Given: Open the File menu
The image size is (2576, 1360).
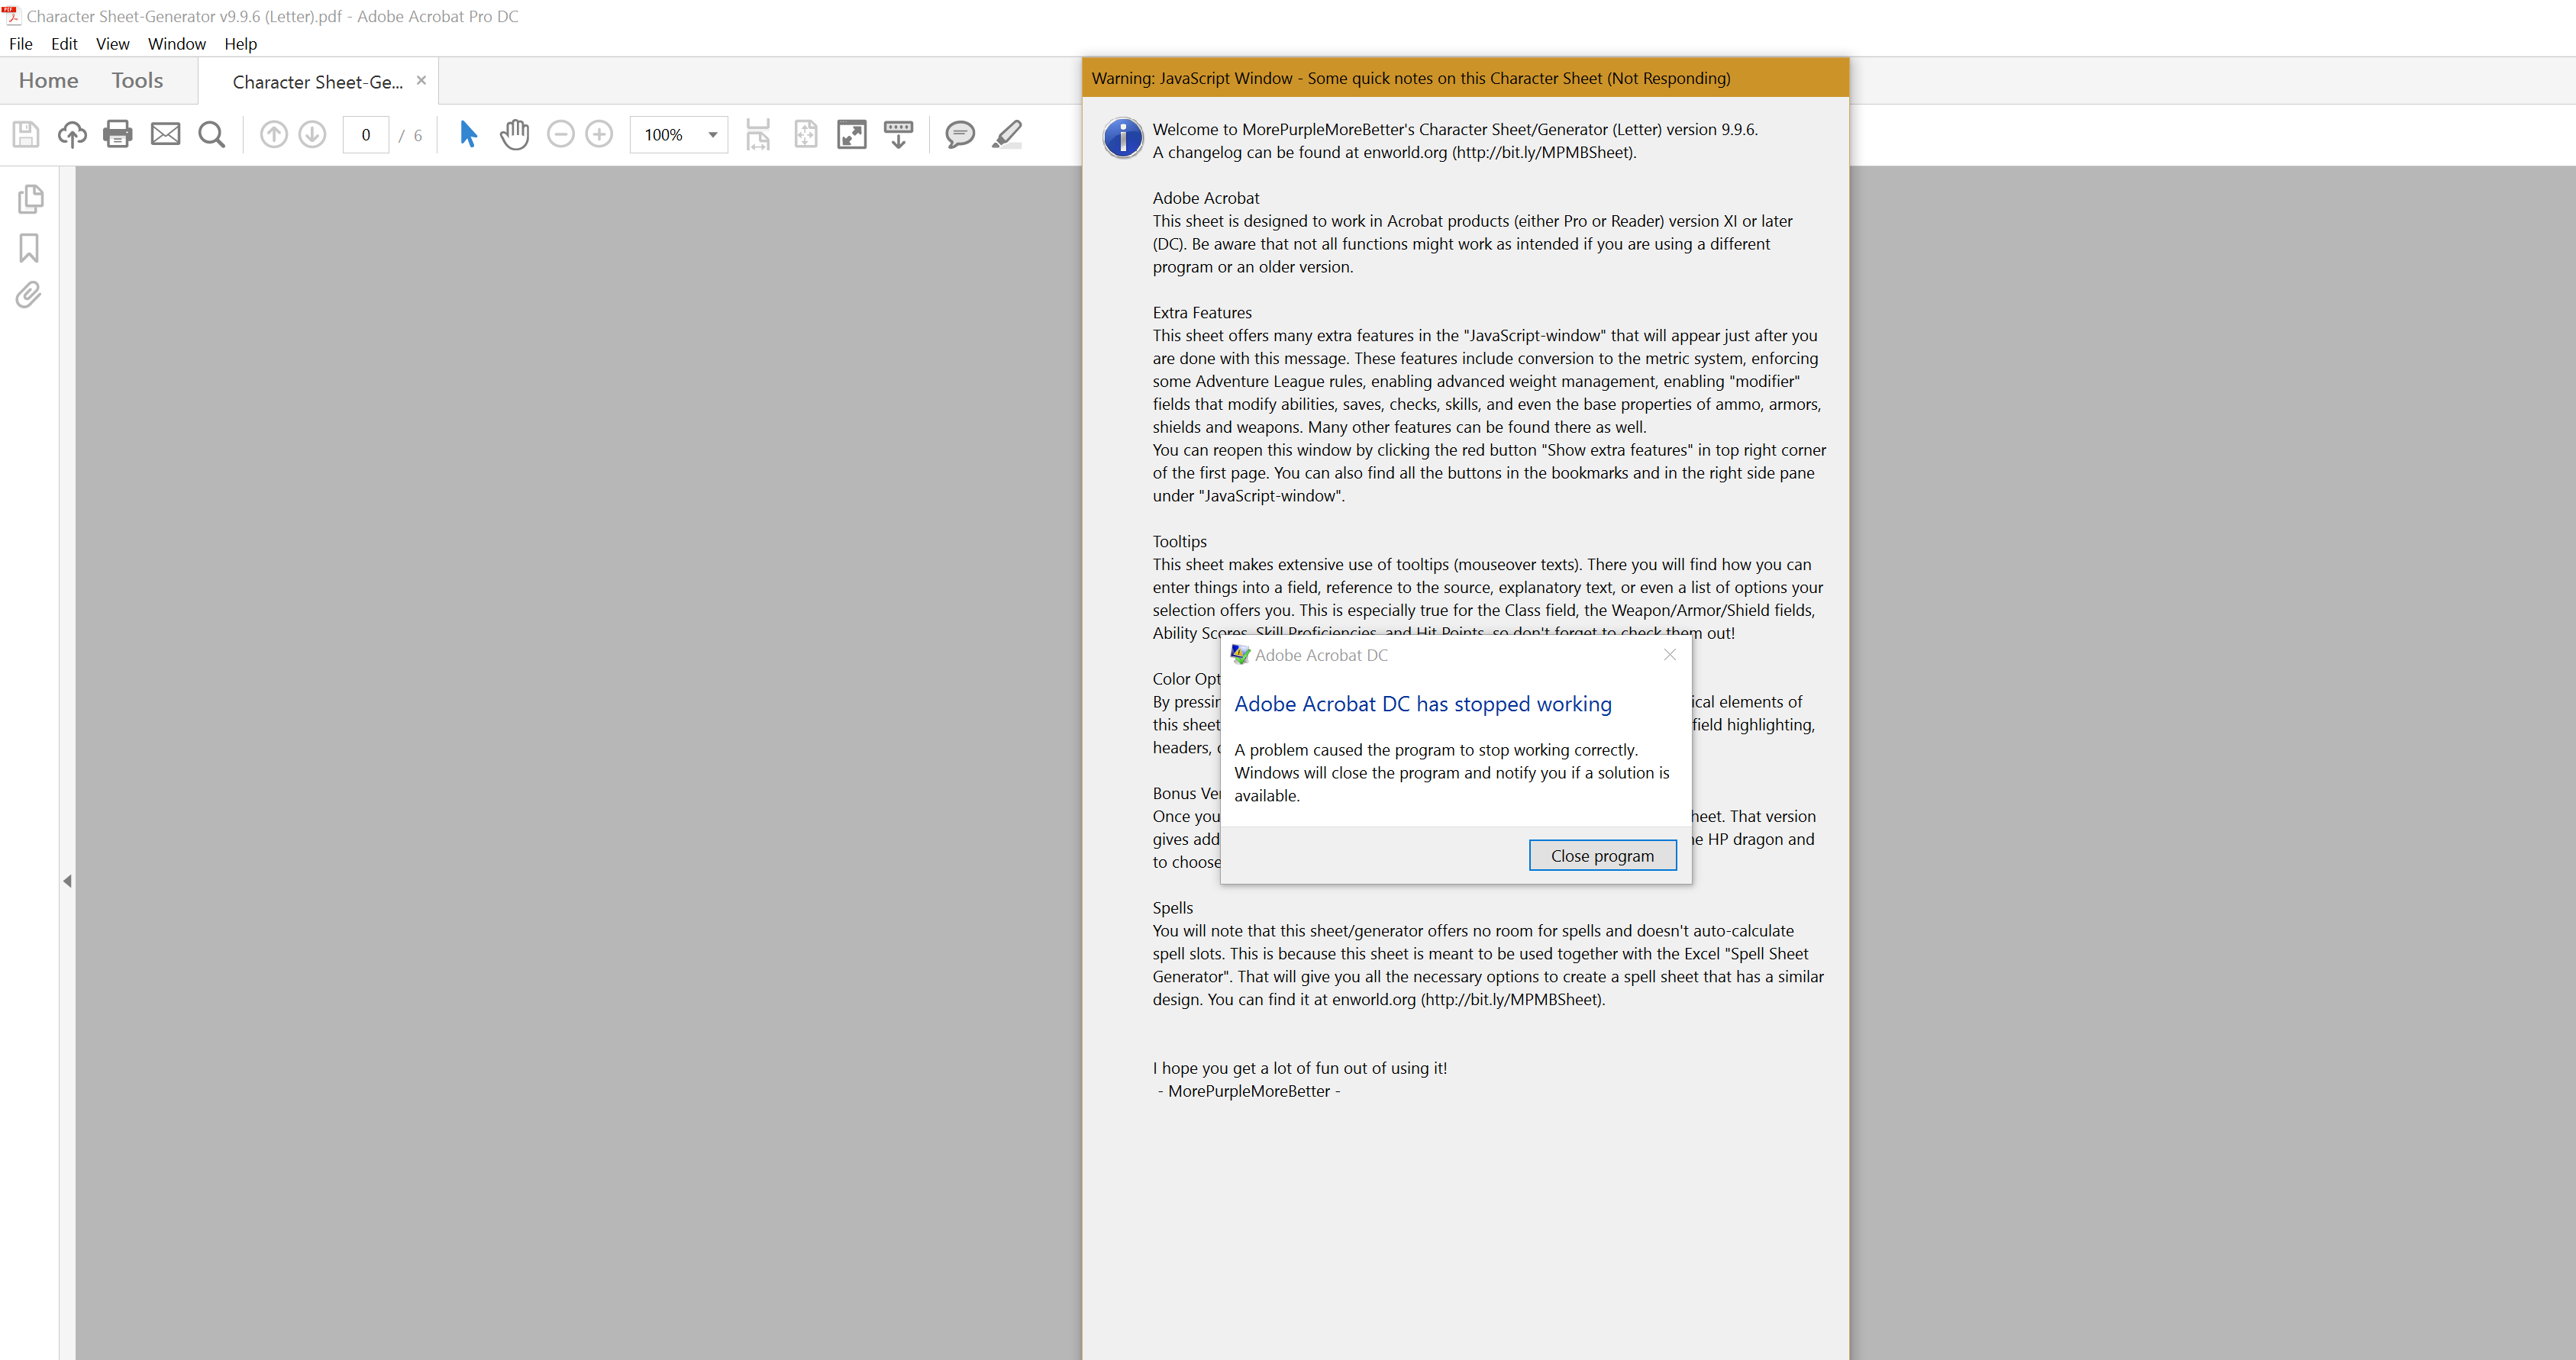Looking at the screenshot, I should (x=21, y=44).
